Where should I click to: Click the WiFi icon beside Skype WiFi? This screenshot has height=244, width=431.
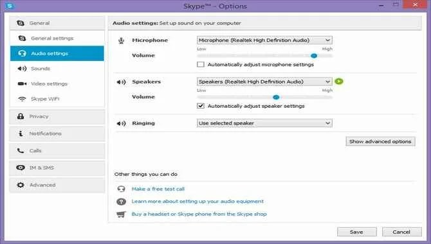coord(22,99)
